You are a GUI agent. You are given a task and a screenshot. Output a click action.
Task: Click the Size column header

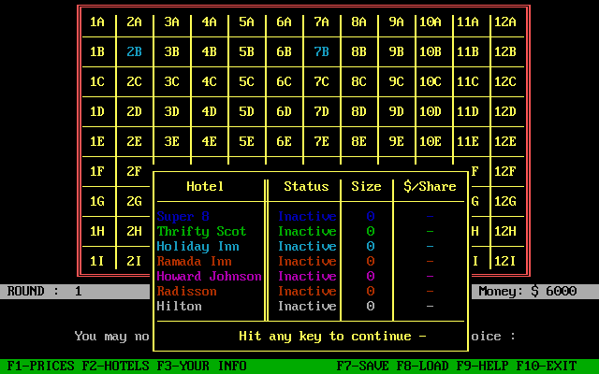(366, 186)
